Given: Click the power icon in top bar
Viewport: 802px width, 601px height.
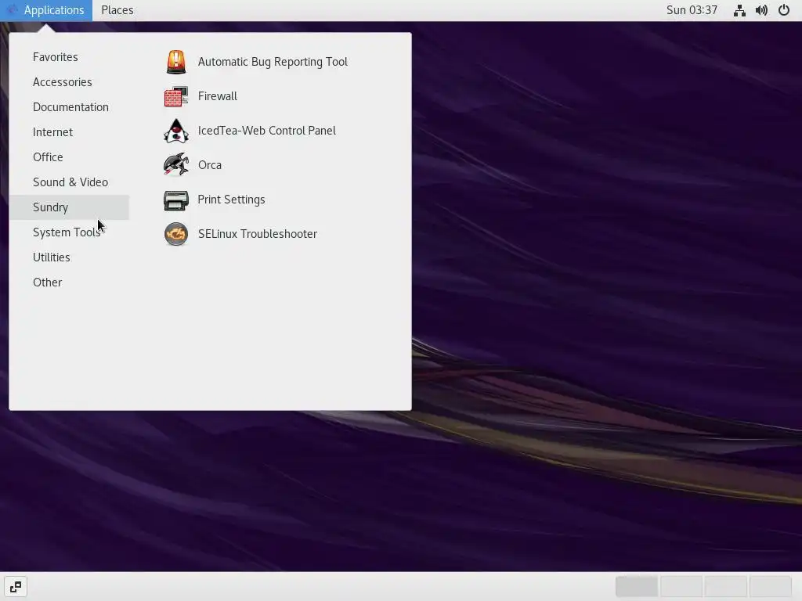Looking at the screenshot, I should pos(783,10).
